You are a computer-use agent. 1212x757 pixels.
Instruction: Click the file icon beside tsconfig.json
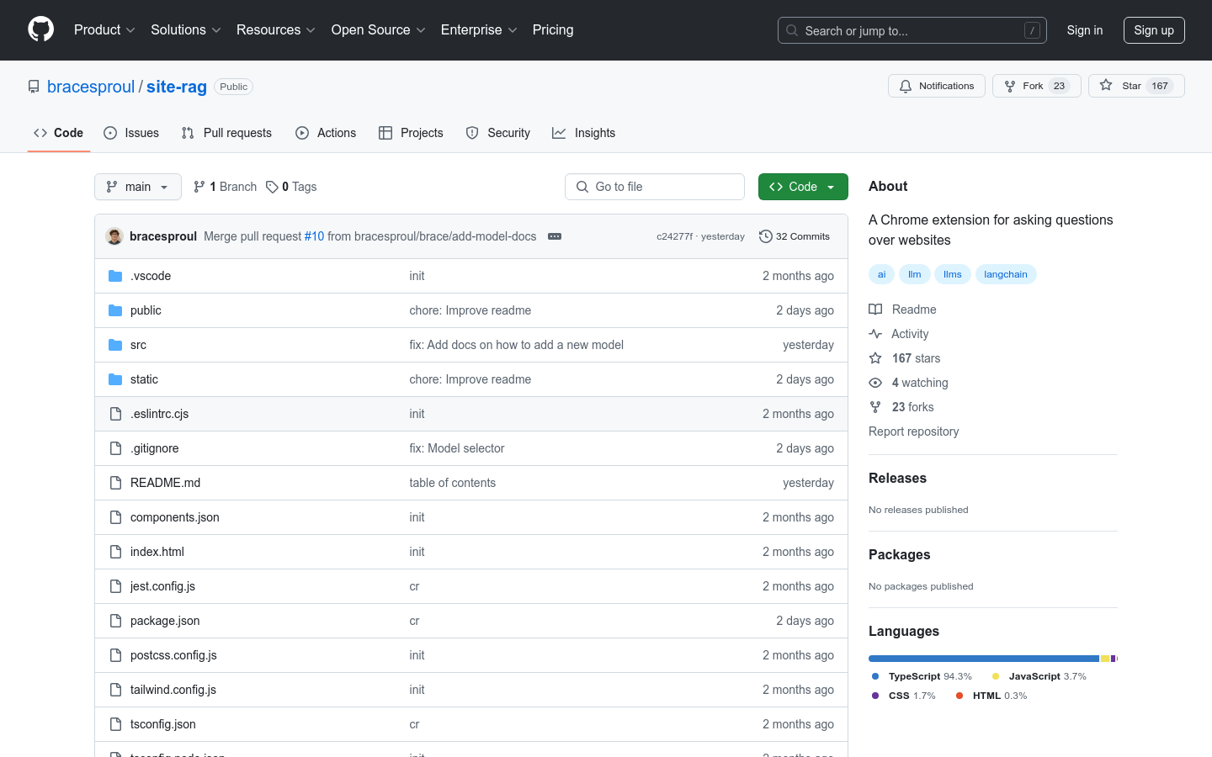tap(115, 724)
